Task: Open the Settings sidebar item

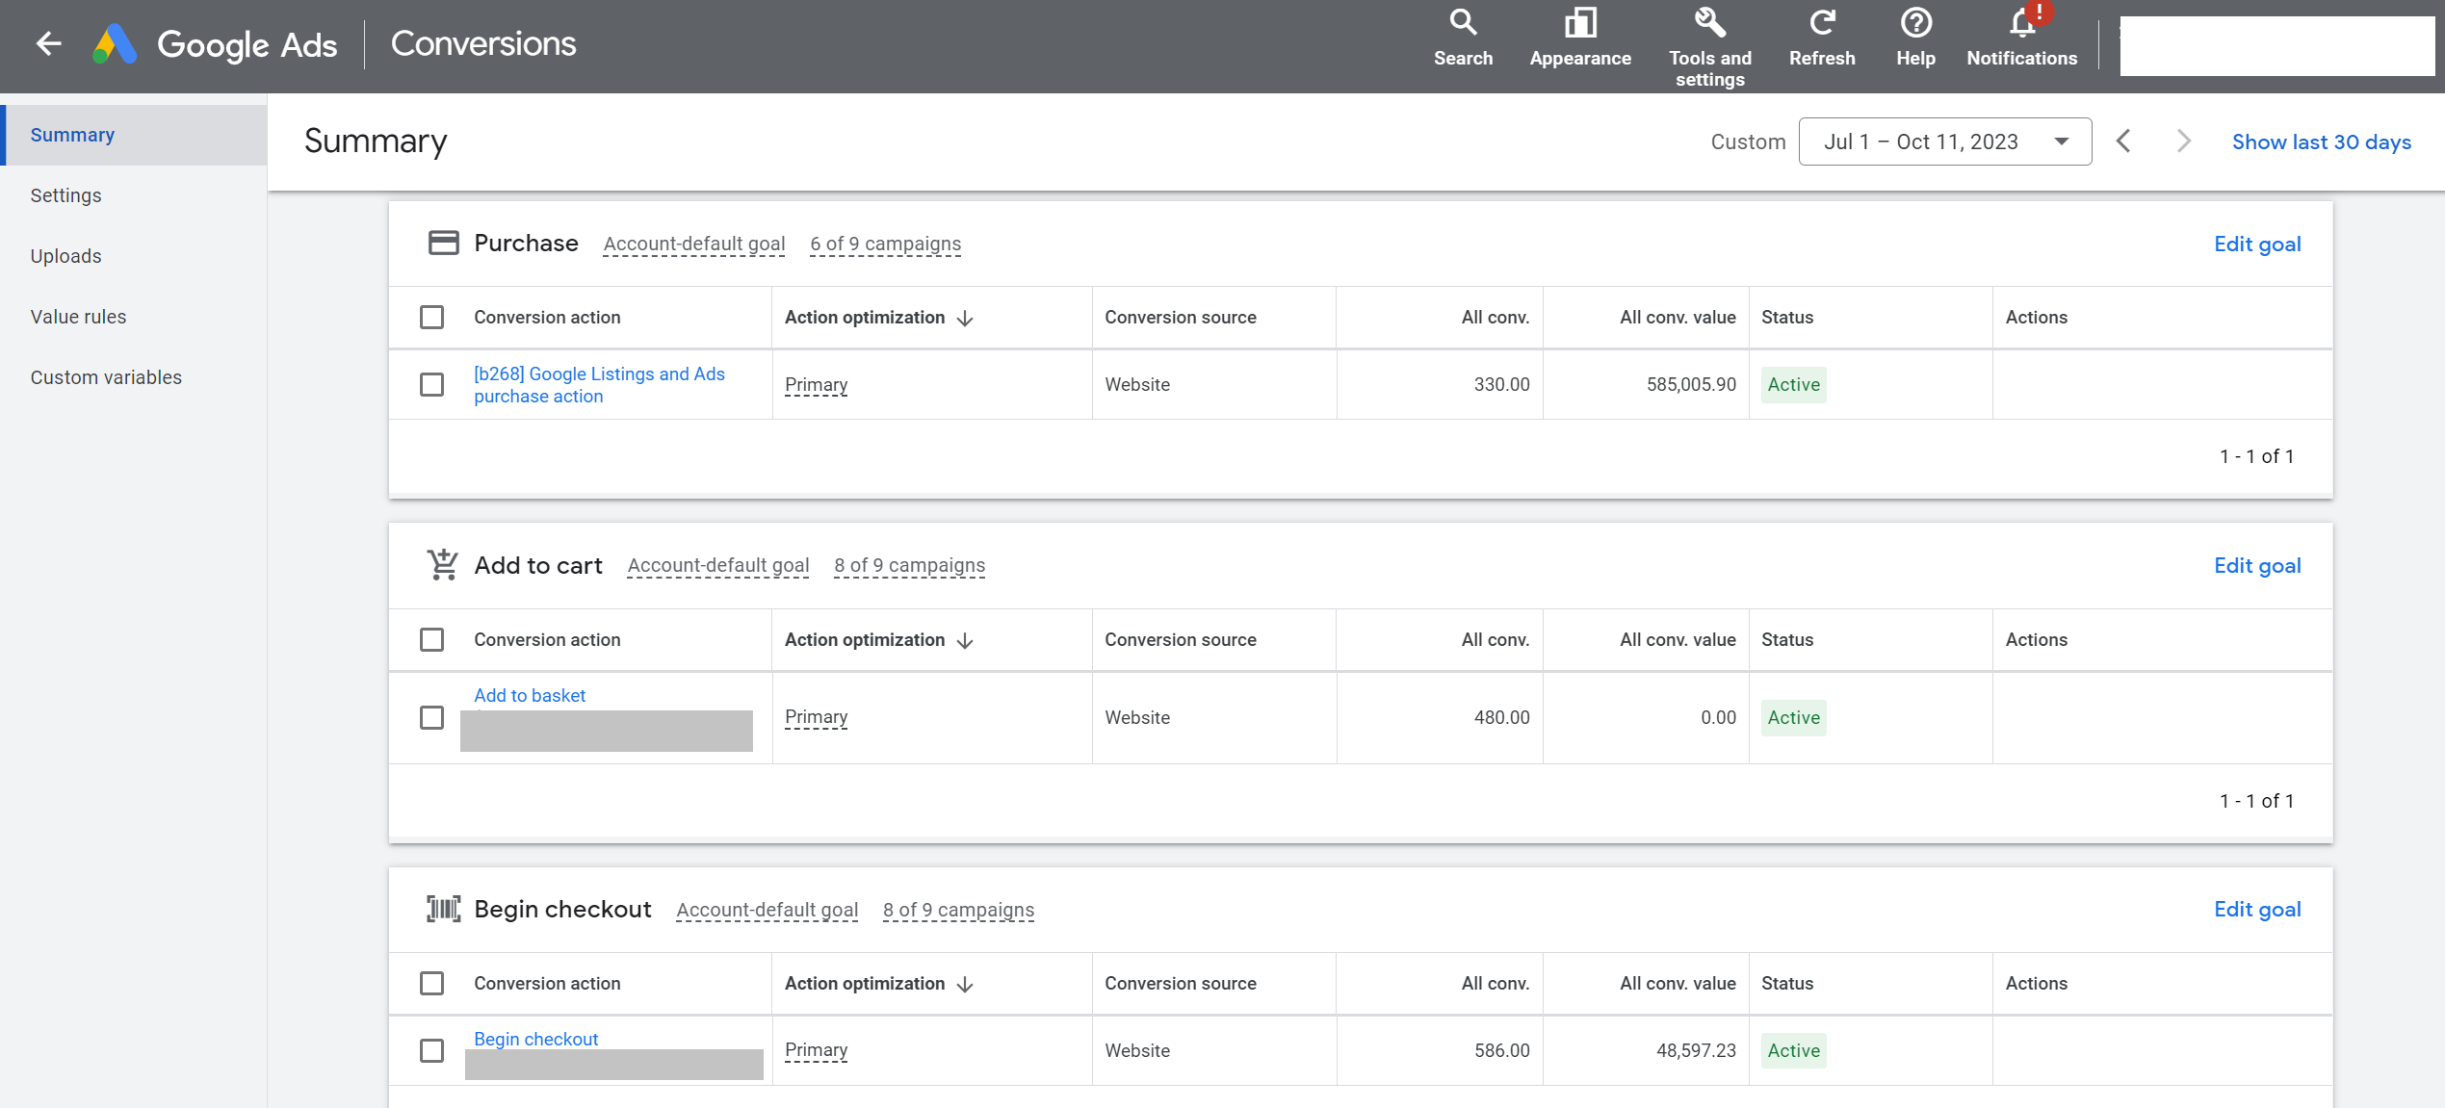Action: (x=65, y=195)
